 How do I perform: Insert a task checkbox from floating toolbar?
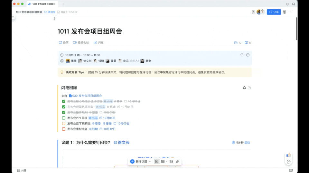(x=157, y=161)
